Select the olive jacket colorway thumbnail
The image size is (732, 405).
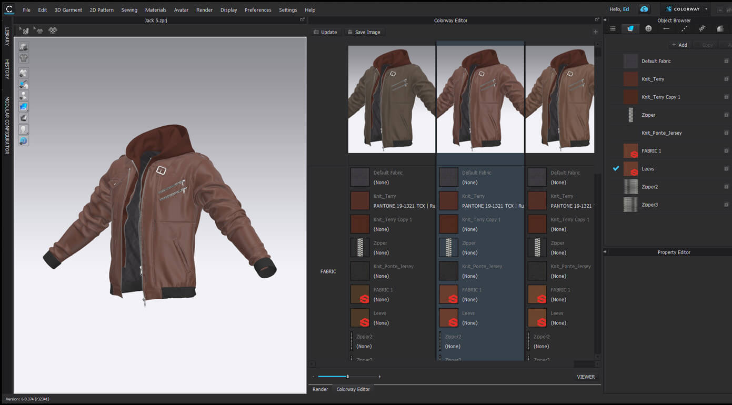[x=392, y=99]
